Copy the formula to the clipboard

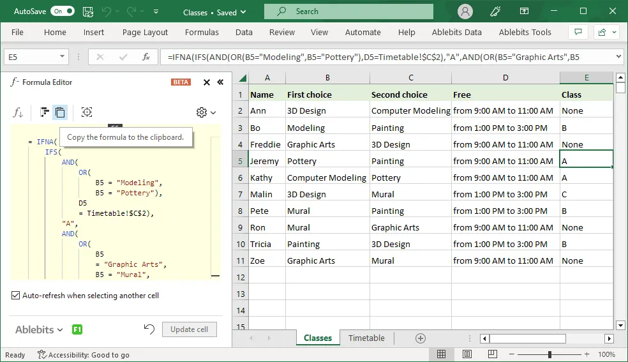click(59, 112)
